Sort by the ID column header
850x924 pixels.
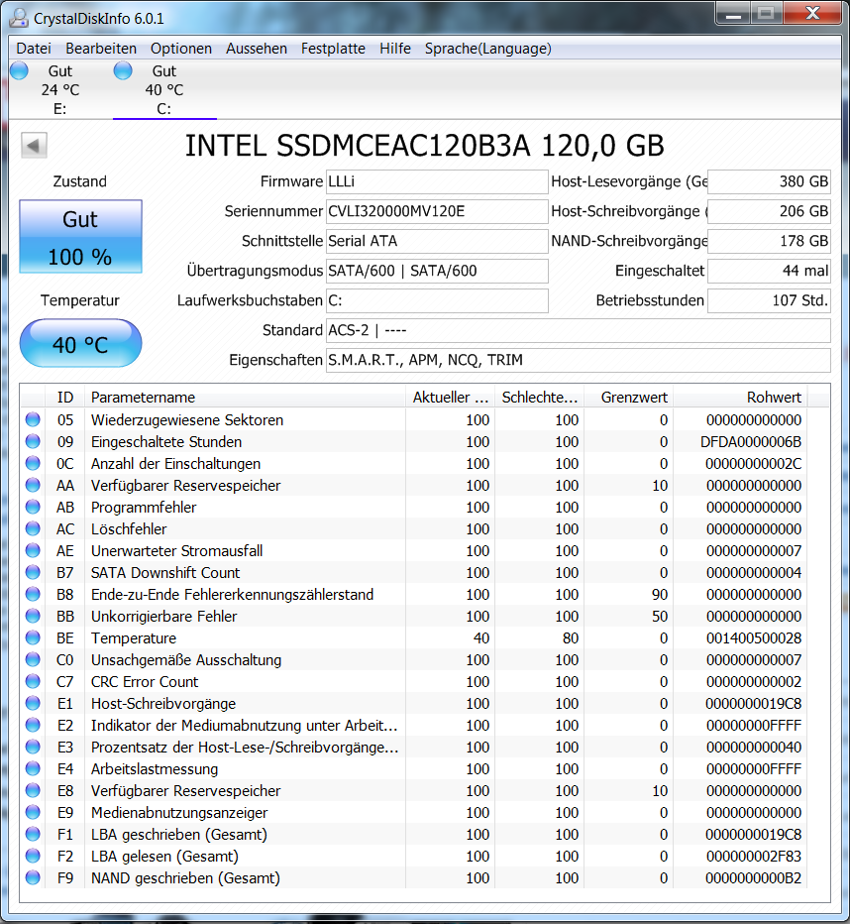click(65, 398)
